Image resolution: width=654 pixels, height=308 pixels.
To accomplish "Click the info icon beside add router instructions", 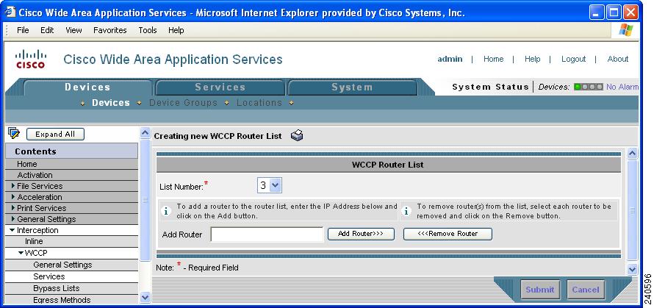I will [166, 211].
